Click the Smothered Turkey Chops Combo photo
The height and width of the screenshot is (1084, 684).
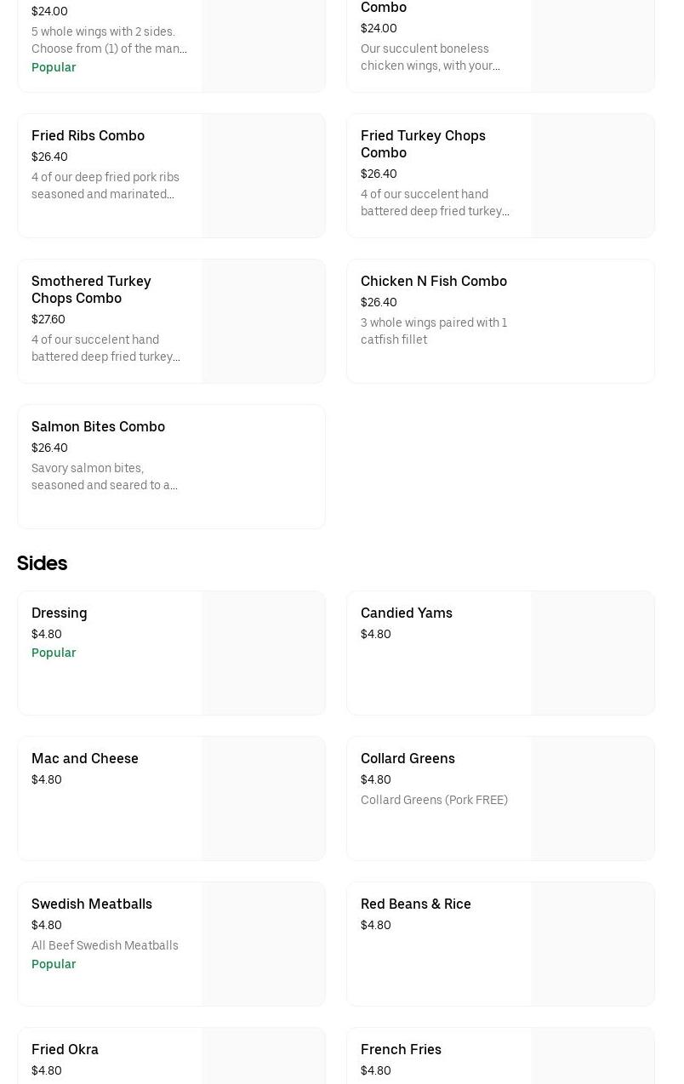pos(263,322)
